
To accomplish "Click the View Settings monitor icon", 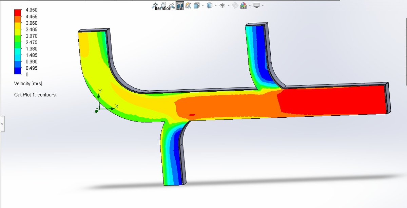I will pos(257,5).
